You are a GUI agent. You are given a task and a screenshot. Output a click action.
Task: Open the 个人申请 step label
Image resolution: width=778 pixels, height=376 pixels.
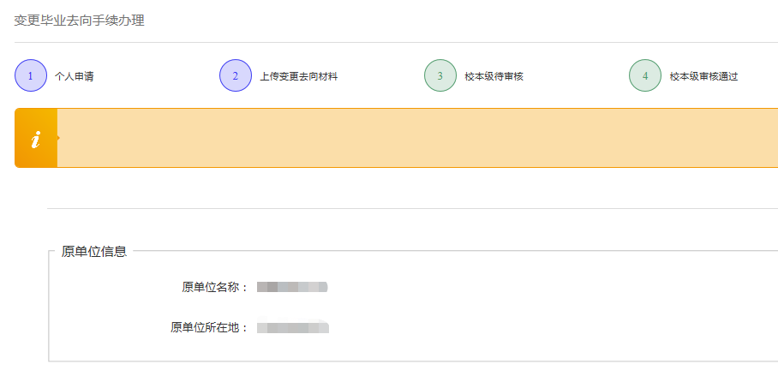pyautogui.click(x=74, y=76)
